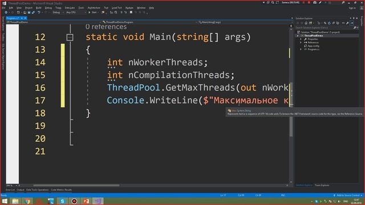
Task: Open the Architecture menu
Action: pos(94,8)
